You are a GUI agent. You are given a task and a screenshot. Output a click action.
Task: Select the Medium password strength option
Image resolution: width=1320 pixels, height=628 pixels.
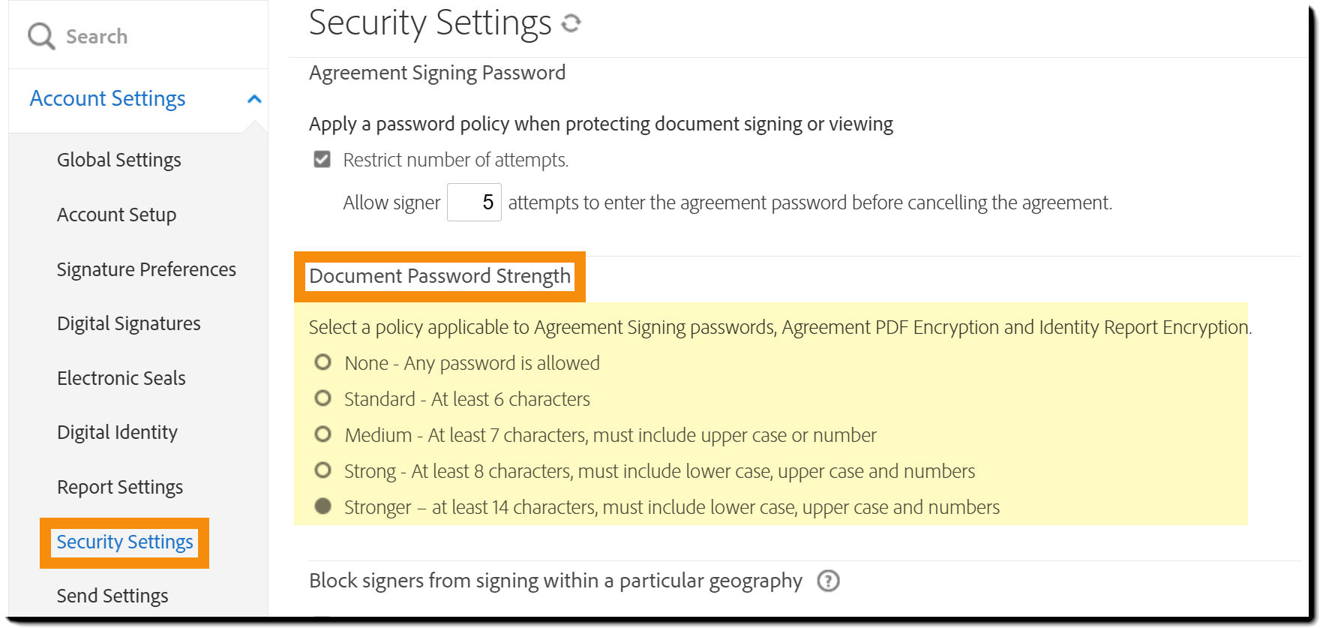pos(322,434)
